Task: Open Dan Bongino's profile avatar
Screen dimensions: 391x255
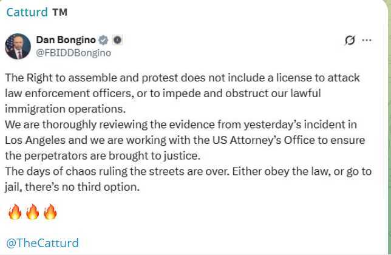Action: [x=18, y=46]
